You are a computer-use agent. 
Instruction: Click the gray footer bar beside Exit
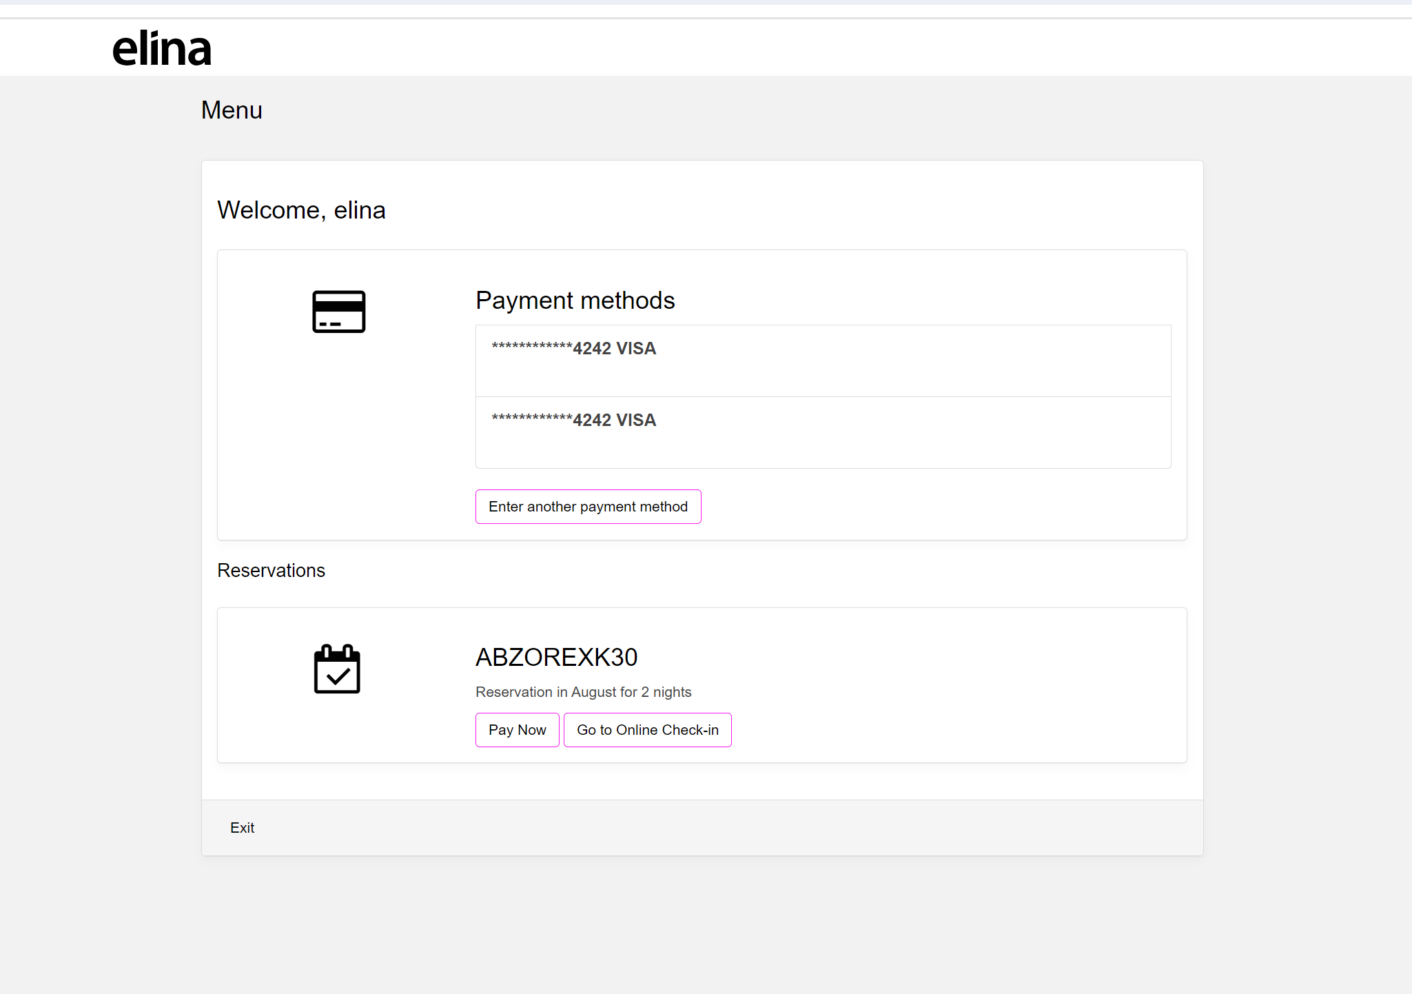tap(689, 828)
